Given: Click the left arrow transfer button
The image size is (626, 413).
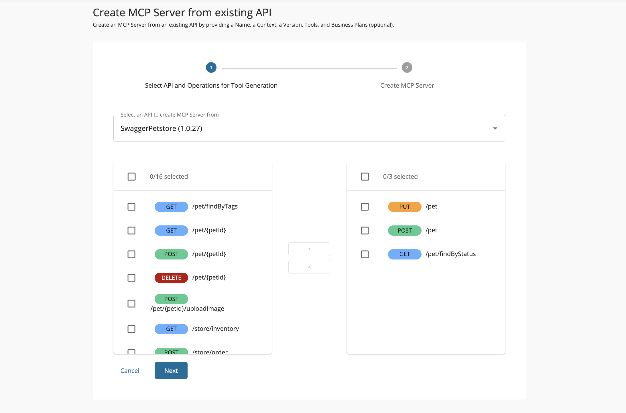Looking at the screenshot, I should pyautogui.click(x=309, y=267).
